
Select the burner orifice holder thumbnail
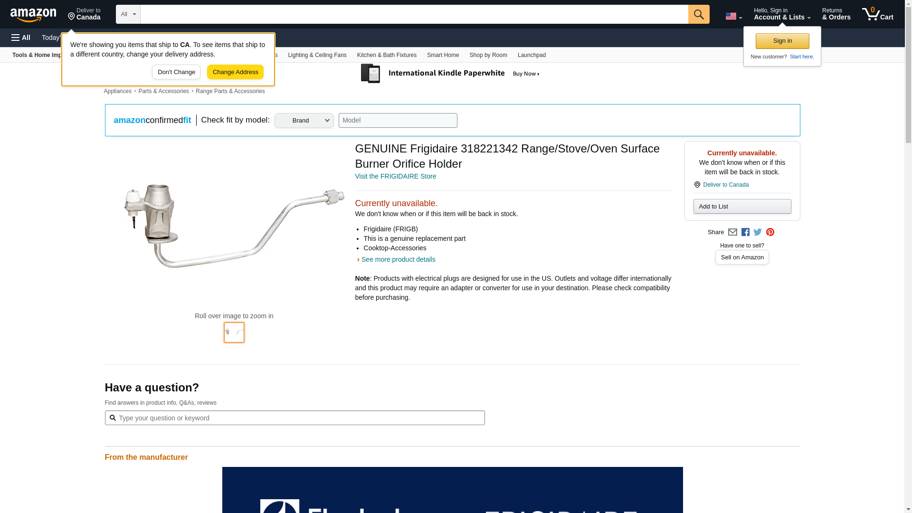(234, 332)
